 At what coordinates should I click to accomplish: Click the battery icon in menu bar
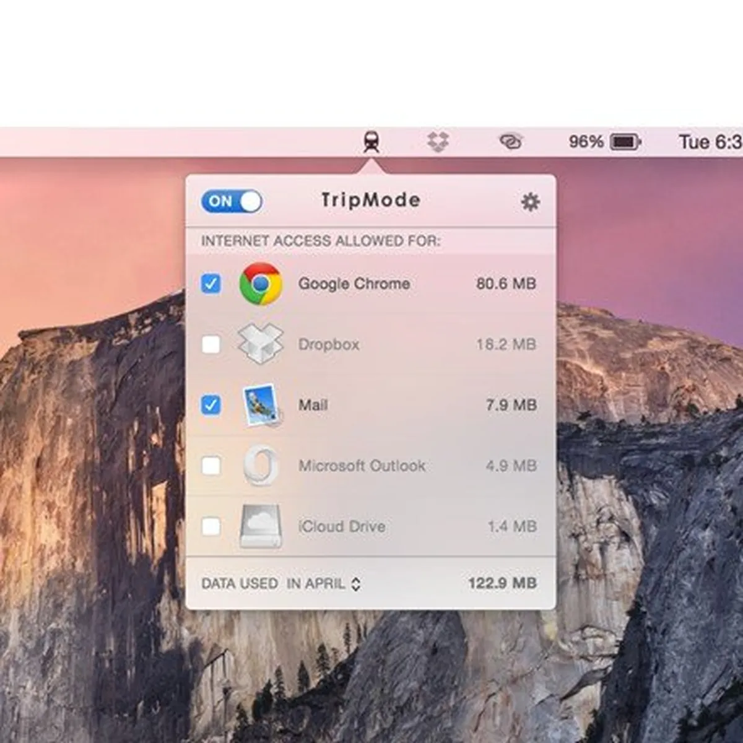[x=625, y=142]
